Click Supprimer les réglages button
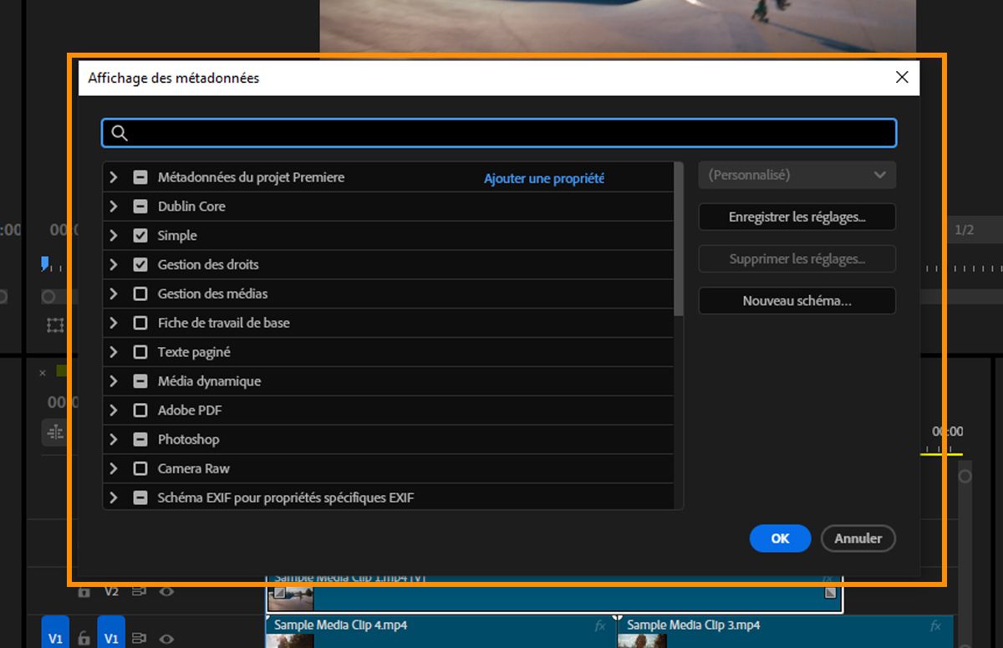Image resolution: width=1003 pixels, height=648 pixels. pyautogui.click(x=797, y=259)
